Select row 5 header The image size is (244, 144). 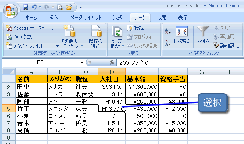coord(9,108)
